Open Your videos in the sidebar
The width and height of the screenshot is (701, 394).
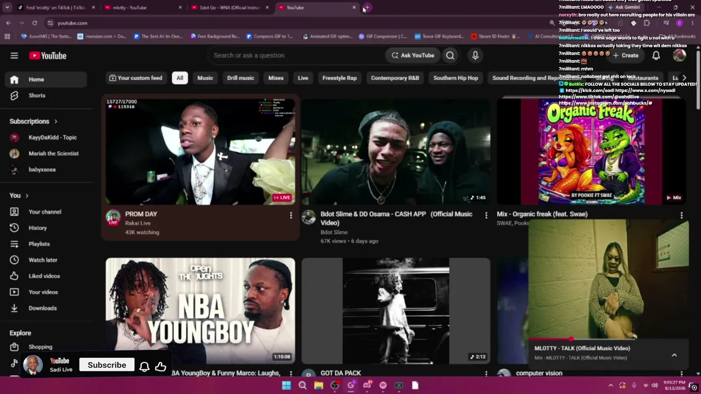click(47, 292)
